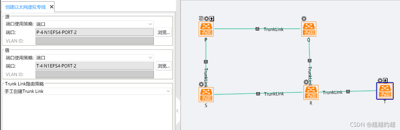Click the gear icon above node T

[x=380, y=80]
